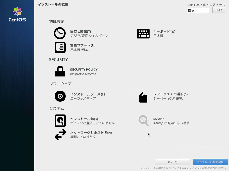
Task: Open the SECURITY POLICY label
Action: [x=84, y=70]
